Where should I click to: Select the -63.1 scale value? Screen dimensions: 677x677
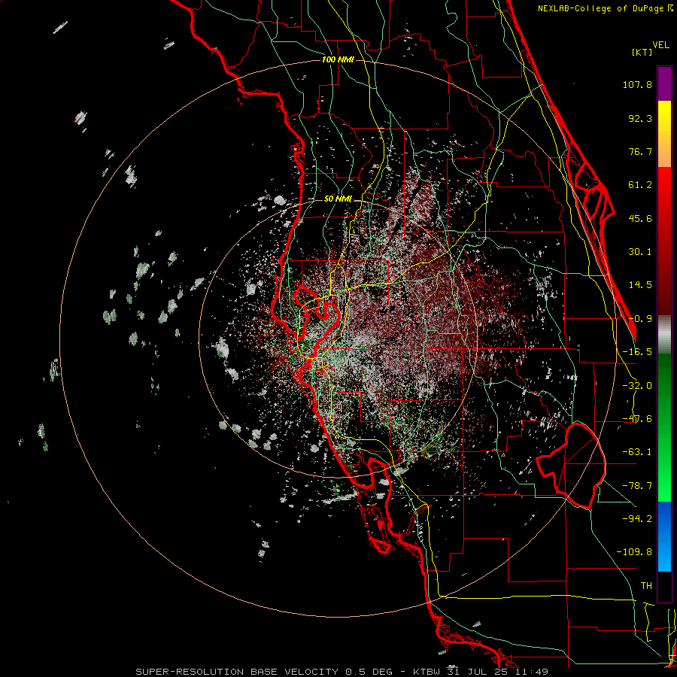tap(637, 452)
